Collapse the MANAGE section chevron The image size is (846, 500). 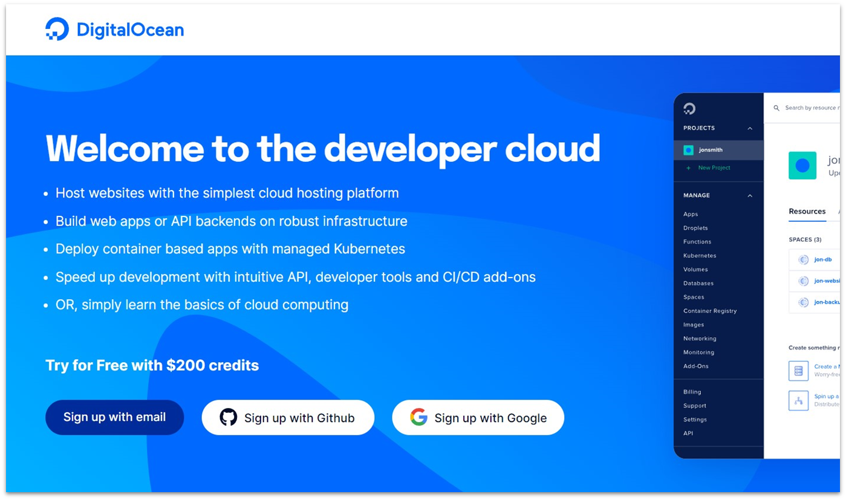[x=750, y=195]
